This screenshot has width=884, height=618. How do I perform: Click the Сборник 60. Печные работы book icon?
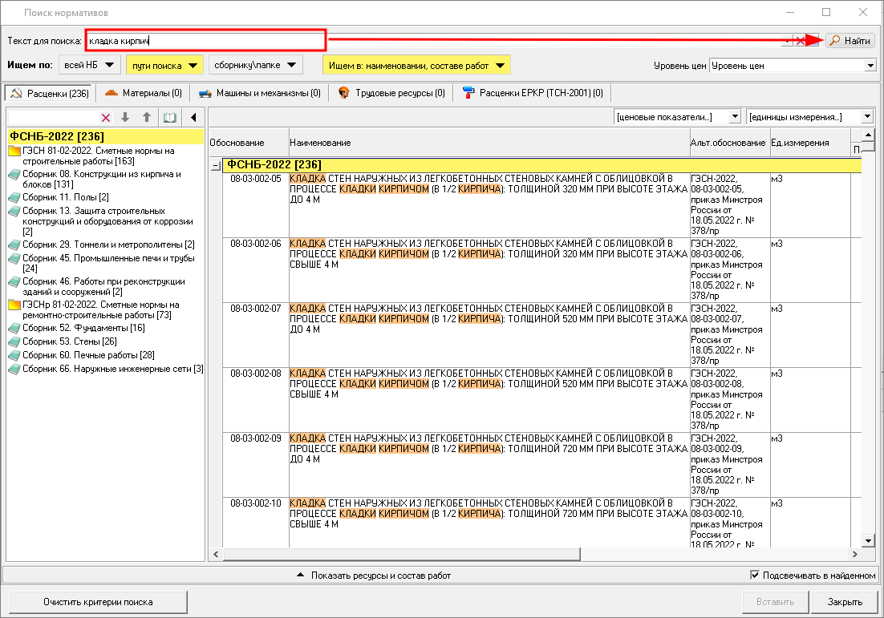pyautogui.click(x=14, y=355)
